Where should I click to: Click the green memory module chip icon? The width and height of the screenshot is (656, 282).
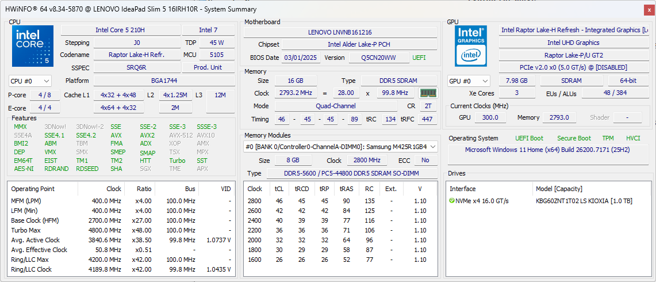(427, 93)
